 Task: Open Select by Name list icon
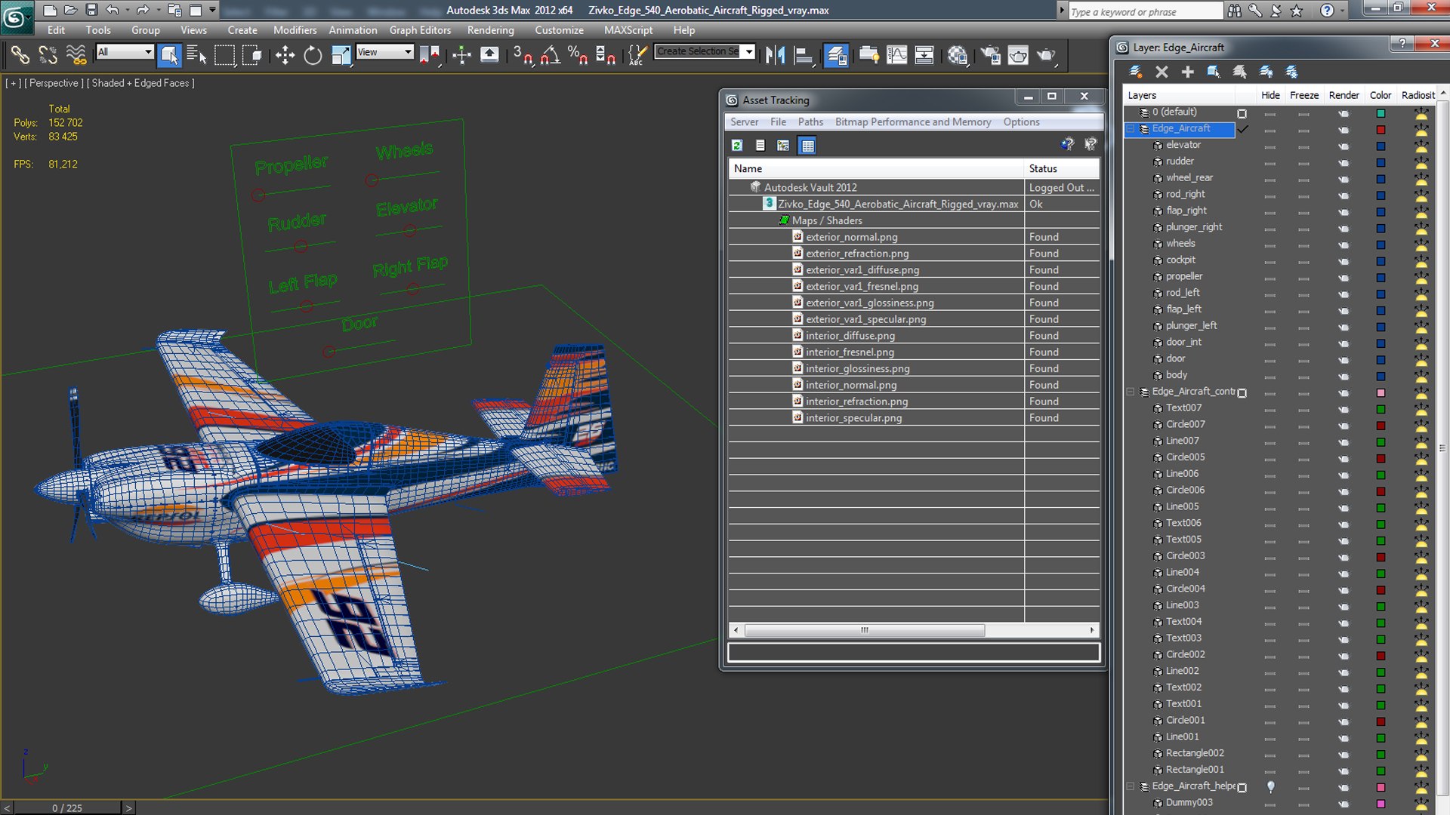(196, 55)
